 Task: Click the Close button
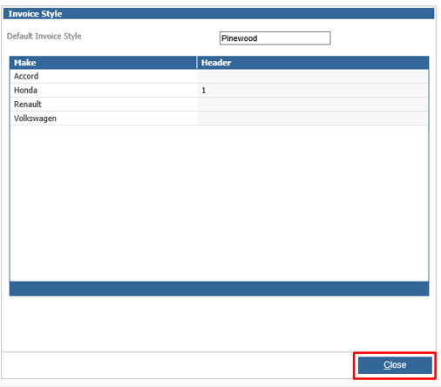coord(395,365)
